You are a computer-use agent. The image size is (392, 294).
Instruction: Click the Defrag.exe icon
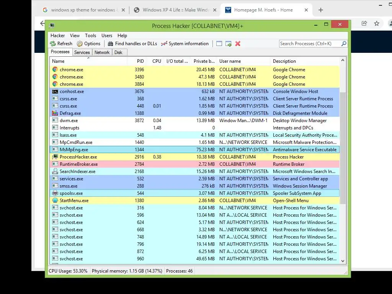point(55,113)
